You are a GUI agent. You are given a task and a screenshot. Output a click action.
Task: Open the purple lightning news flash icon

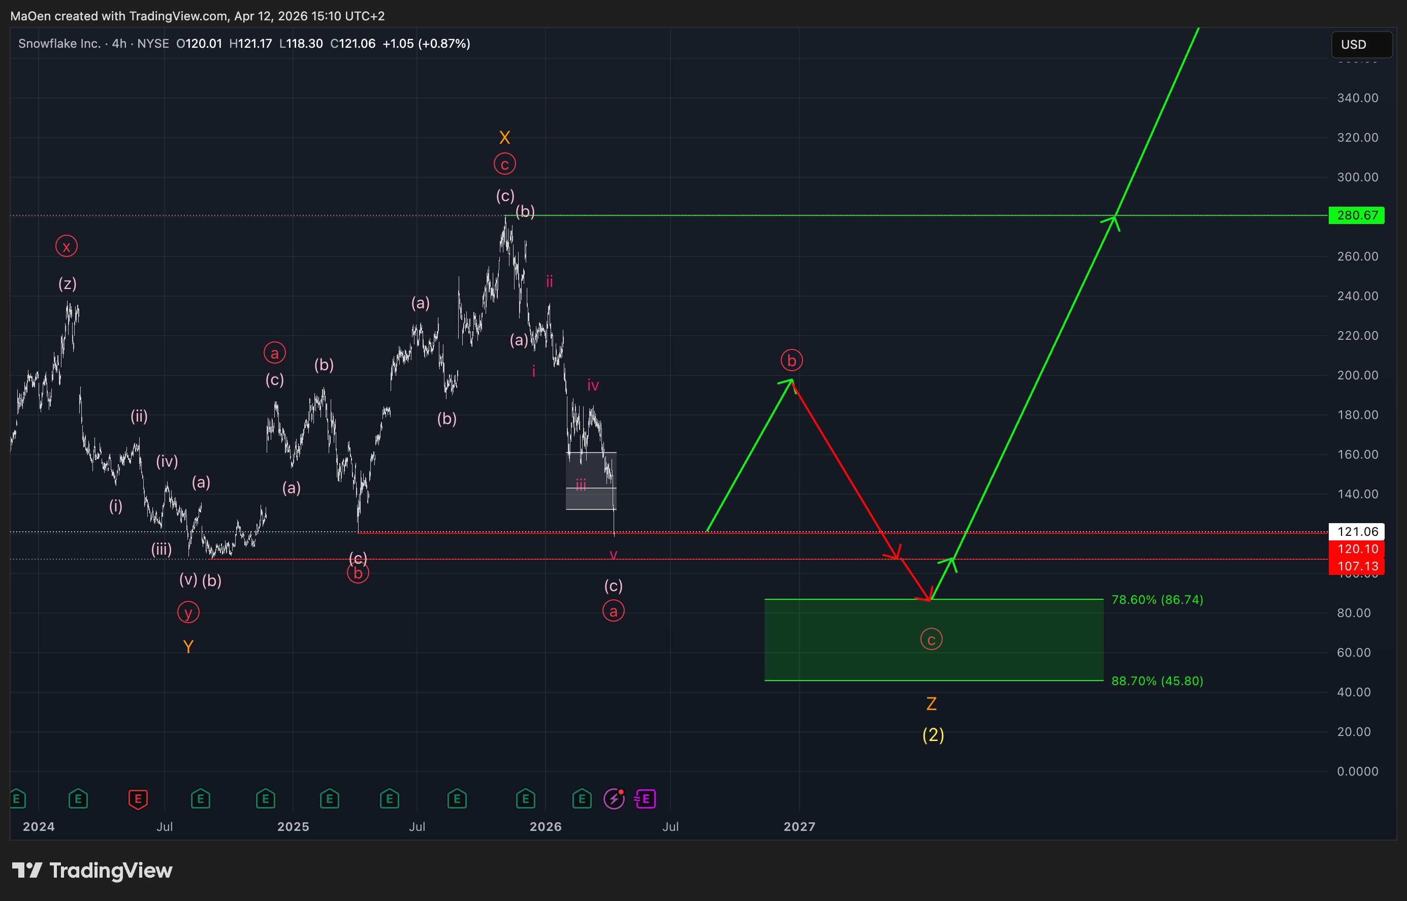614,799
